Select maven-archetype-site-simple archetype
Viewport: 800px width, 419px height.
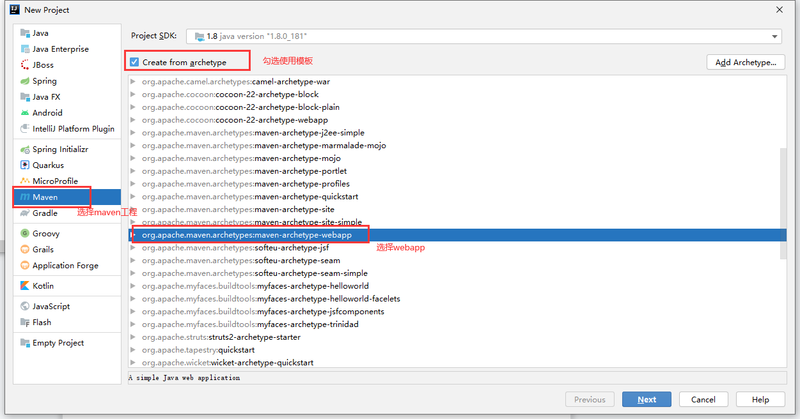tap(457, 222)
